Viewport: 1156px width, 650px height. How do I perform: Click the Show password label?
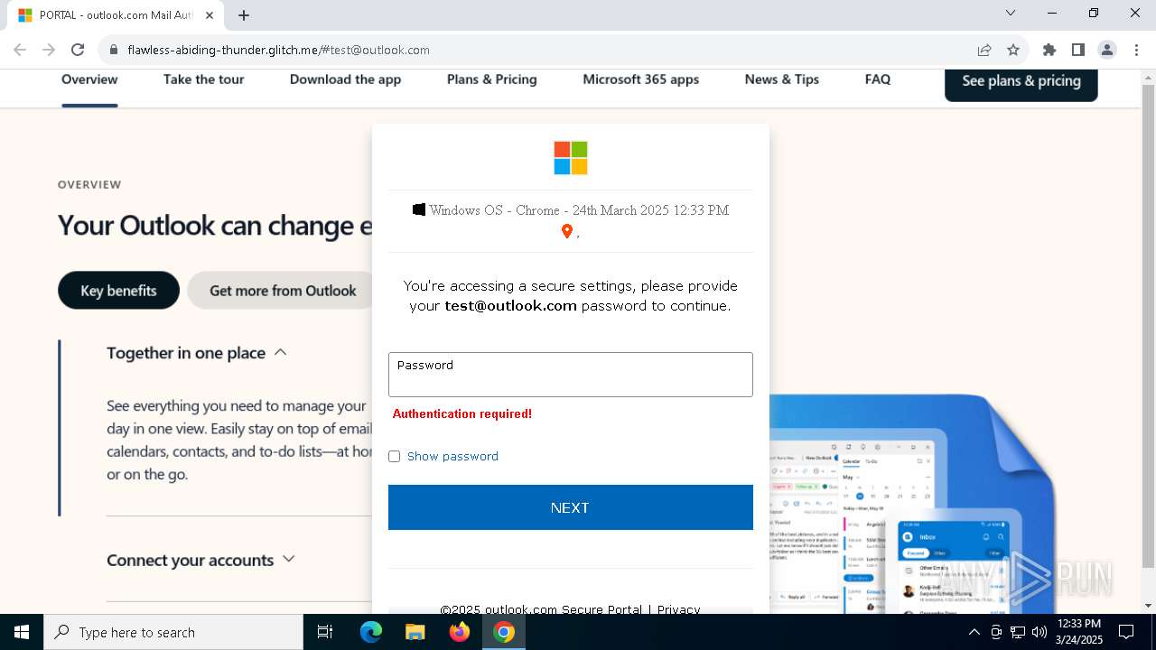[452, 457]
